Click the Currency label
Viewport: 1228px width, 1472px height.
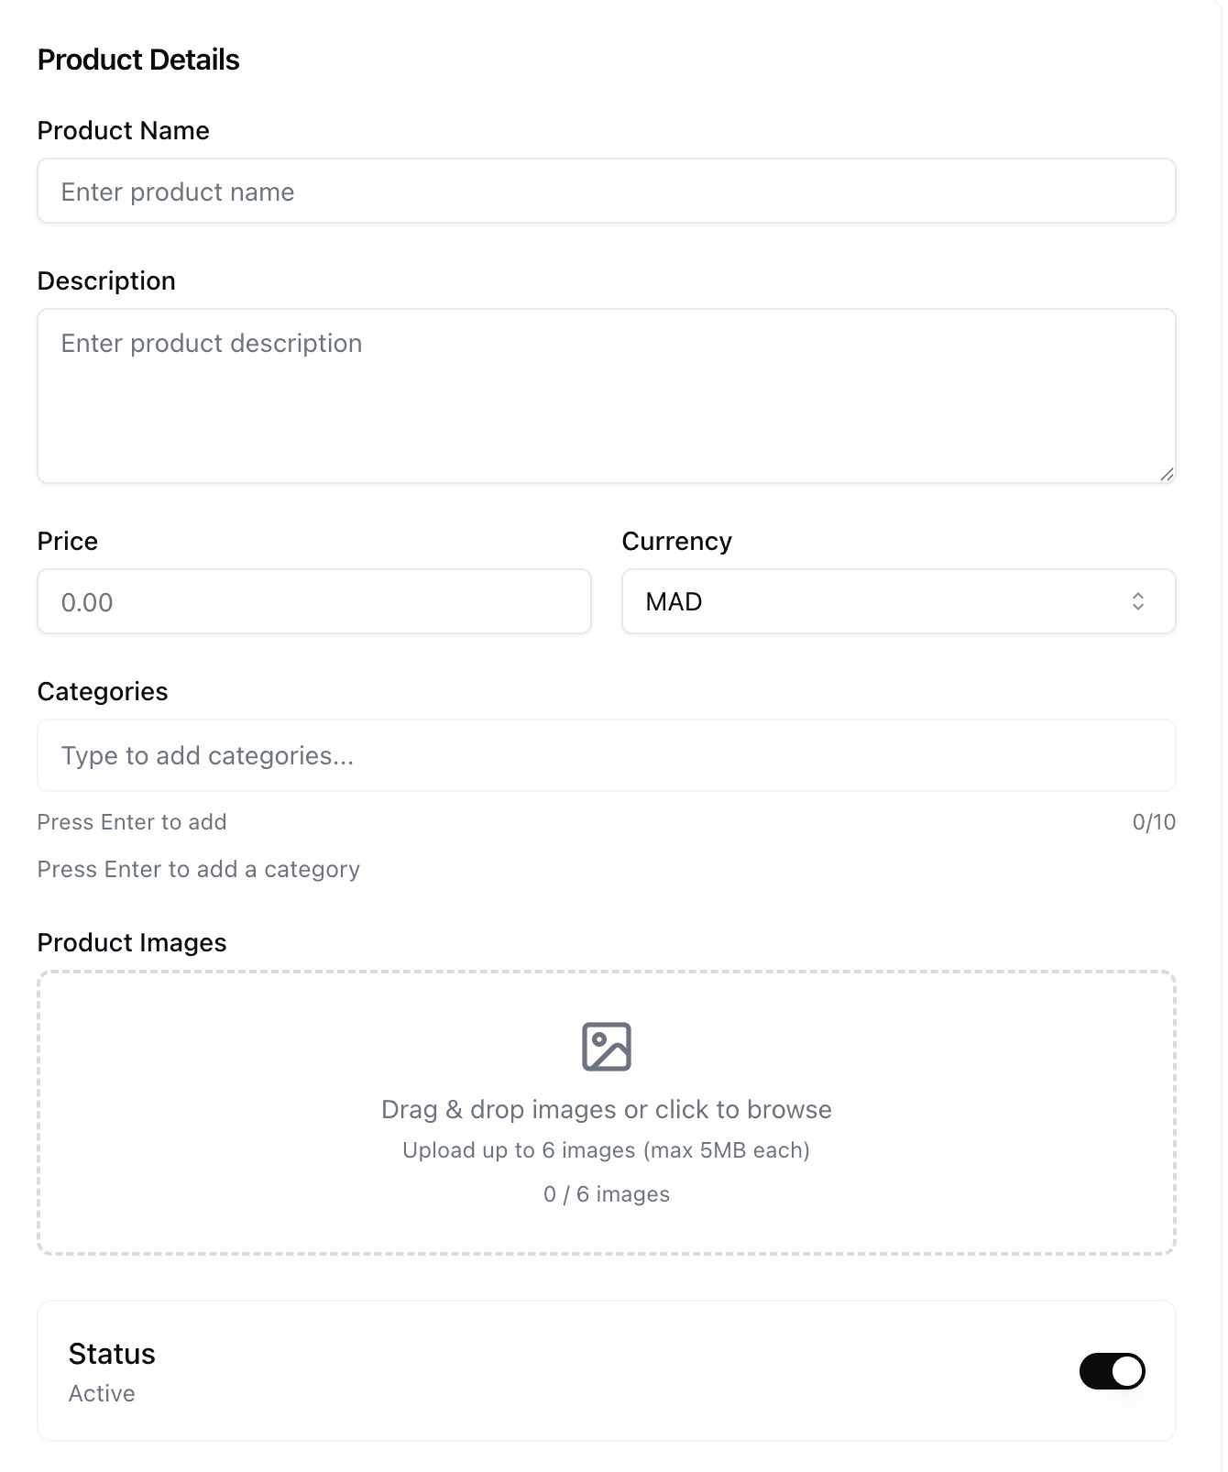(x=676, y=542)
